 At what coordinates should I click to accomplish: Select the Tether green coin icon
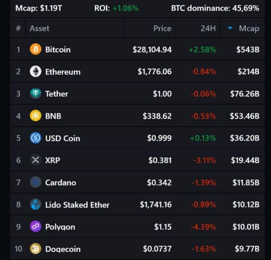coord(36,93)
